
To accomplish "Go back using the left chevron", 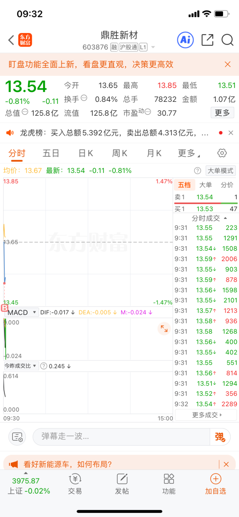I will click(11, 40).
